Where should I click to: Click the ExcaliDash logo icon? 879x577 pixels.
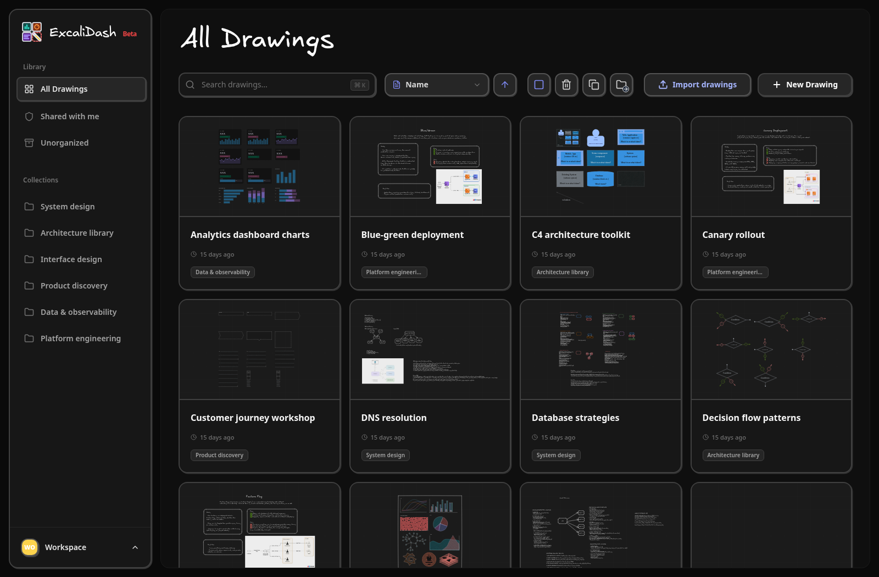(x=32, y=32)
